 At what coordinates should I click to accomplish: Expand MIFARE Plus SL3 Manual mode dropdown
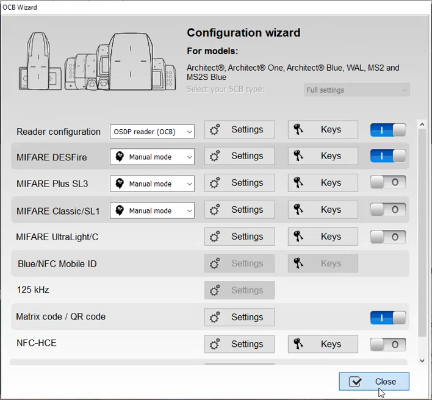point(152,184)
